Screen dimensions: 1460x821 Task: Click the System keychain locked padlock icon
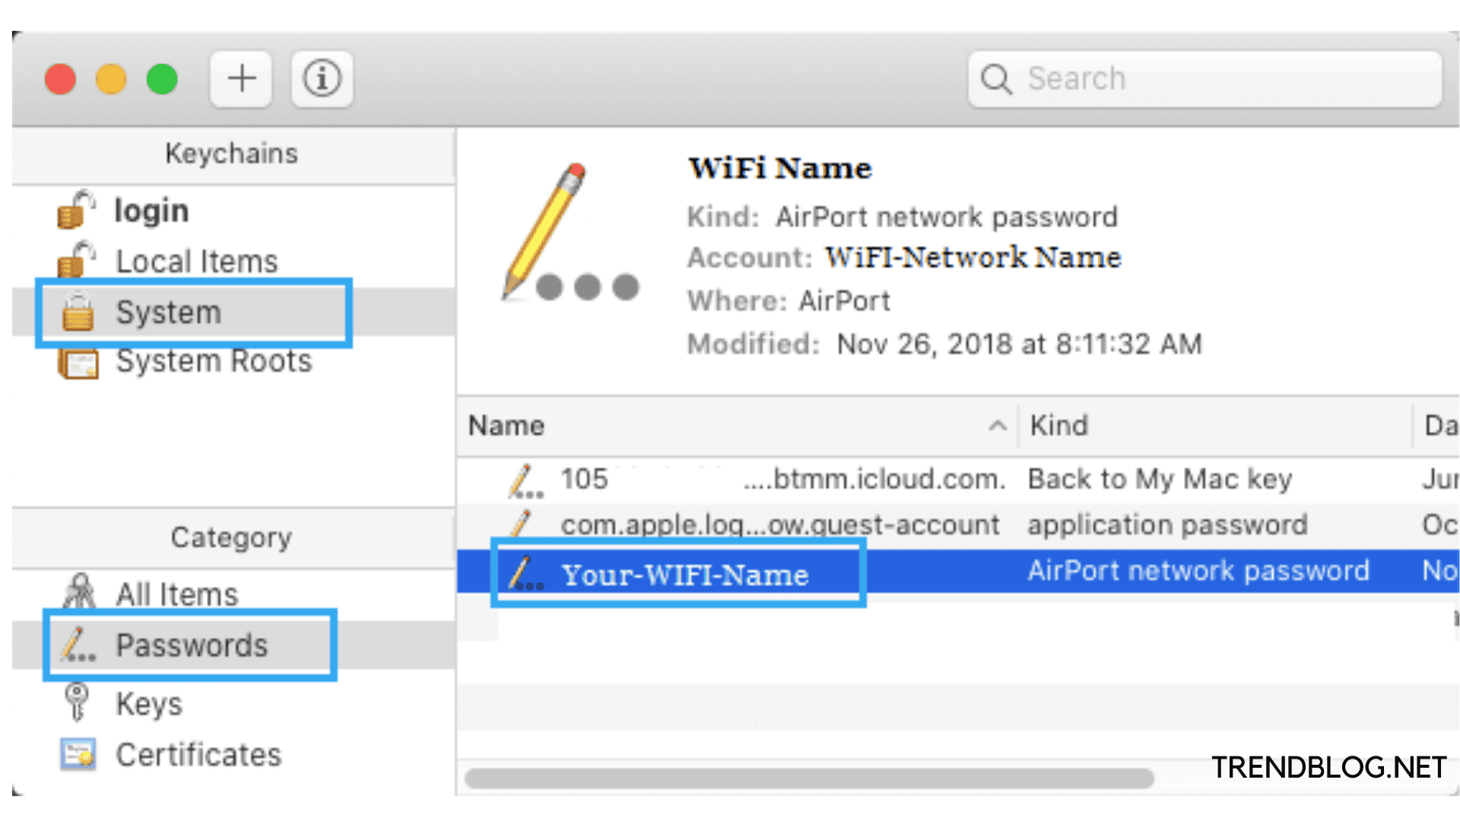point(77,312)
